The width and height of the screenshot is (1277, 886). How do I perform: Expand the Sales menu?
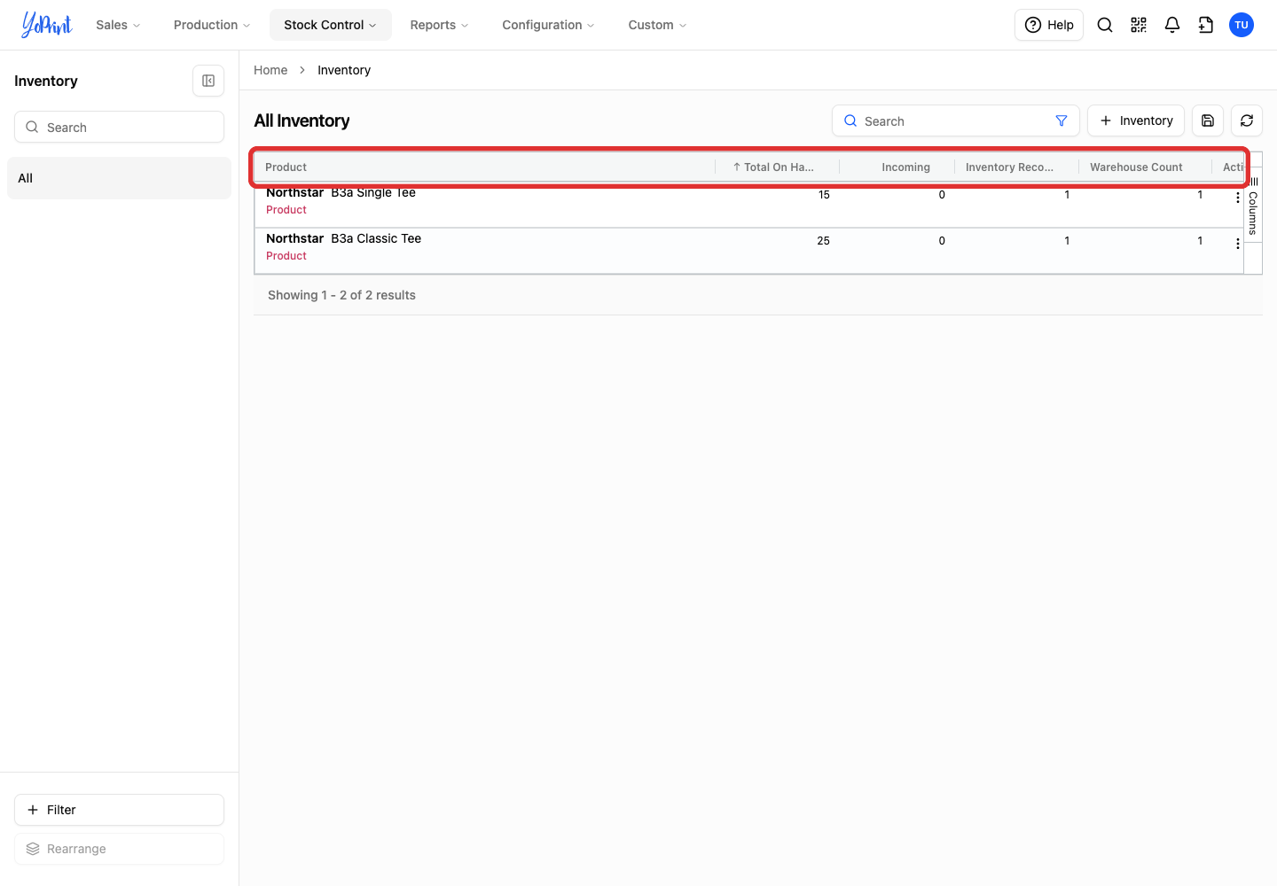tap(118, 25)
